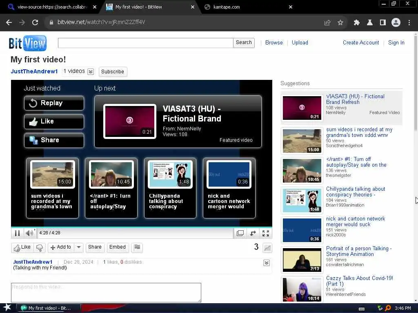Toggle pop-out player window icon

point(240,233)
